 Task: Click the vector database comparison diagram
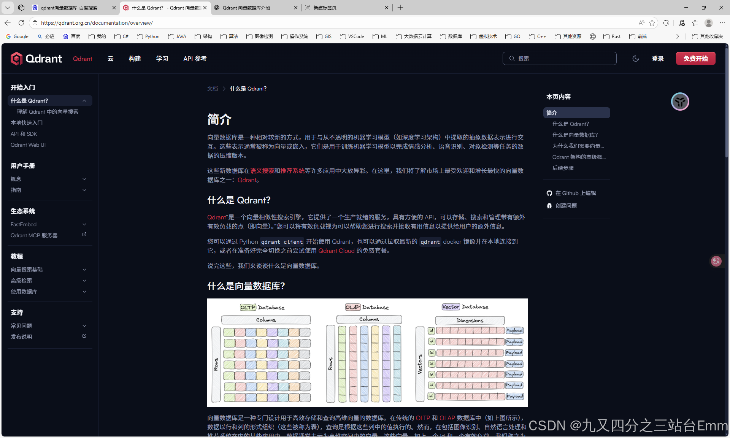(367, 352)
